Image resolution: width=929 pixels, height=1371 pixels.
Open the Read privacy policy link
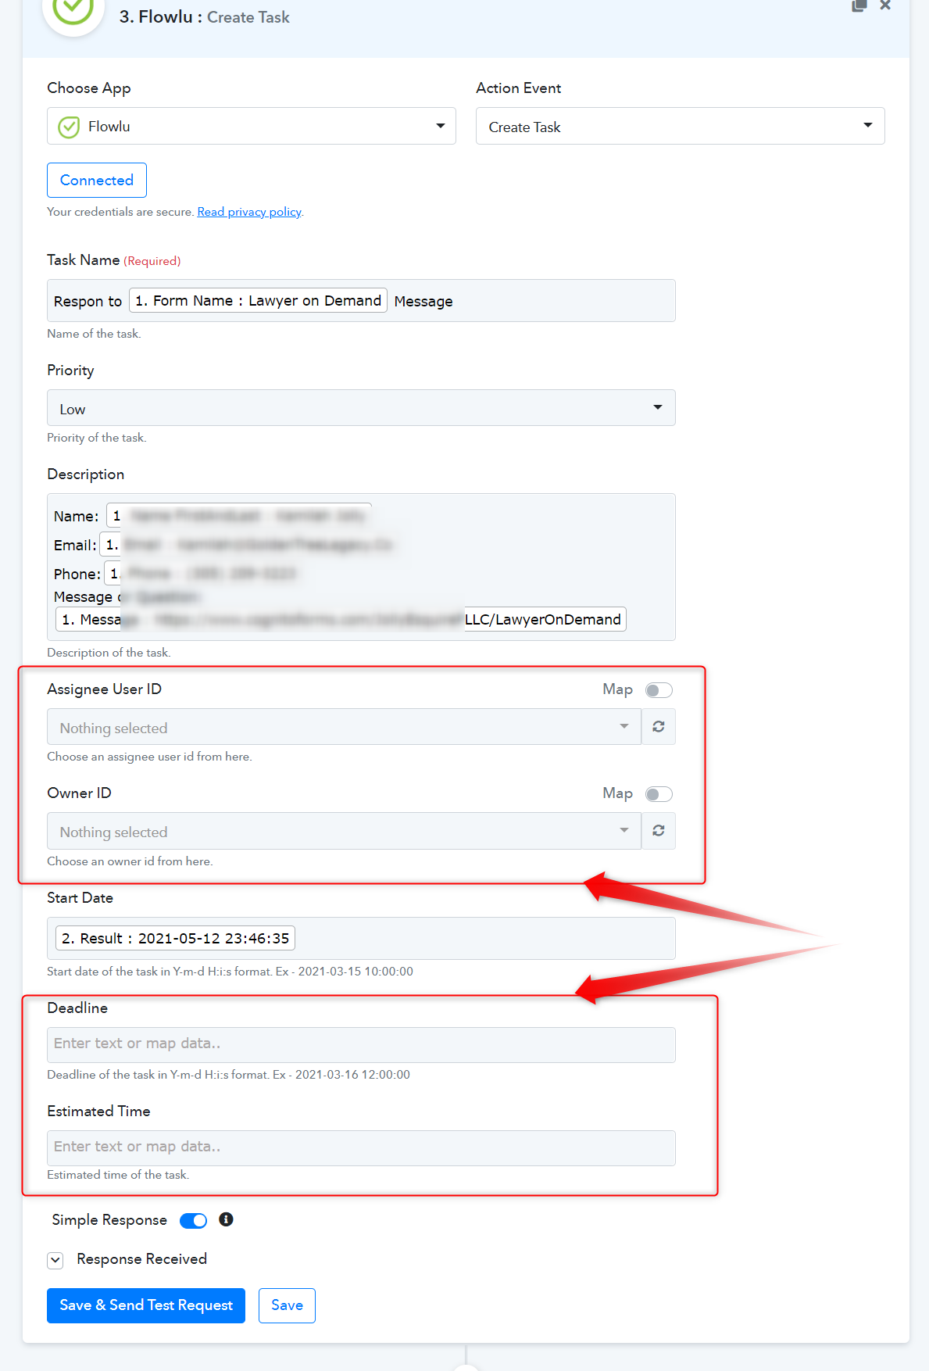pos(249,212)
